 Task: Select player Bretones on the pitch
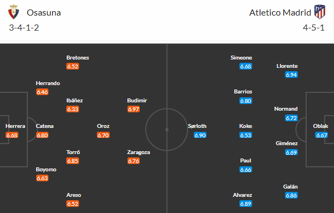(x=77, y=58)
